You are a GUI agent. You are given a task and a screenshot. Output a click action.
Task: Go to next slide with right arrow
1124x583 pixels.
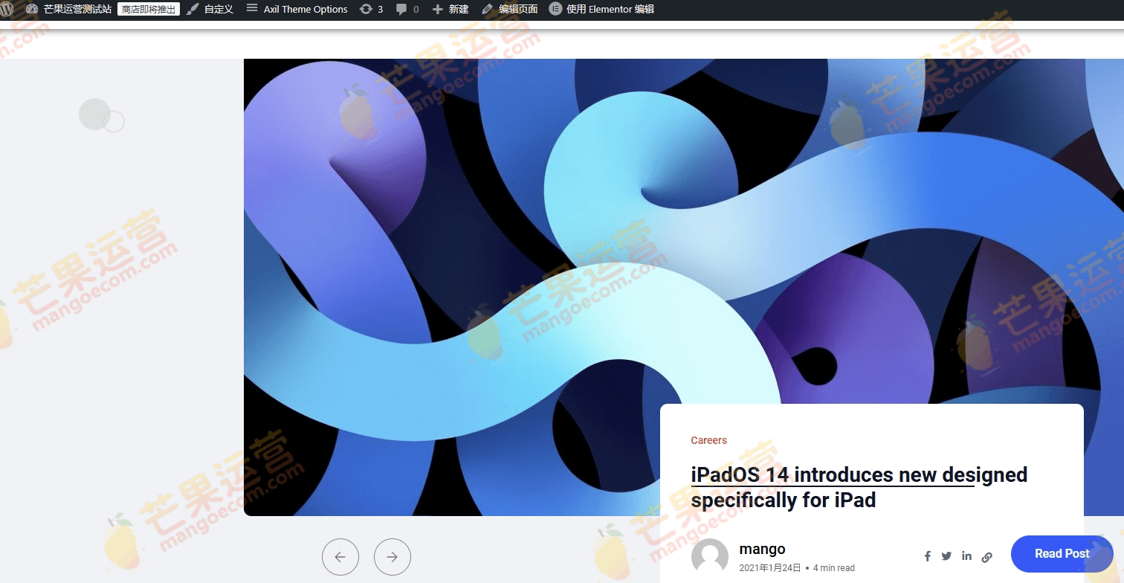(393, 557)
